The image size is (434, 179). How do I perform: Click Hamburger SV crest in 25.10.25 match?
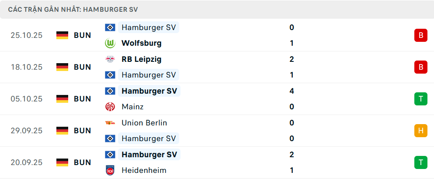click(110, 27)
